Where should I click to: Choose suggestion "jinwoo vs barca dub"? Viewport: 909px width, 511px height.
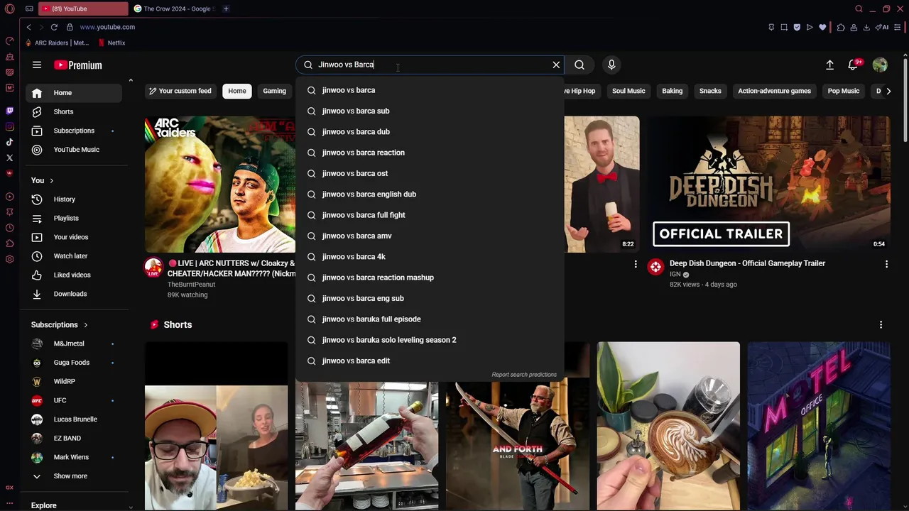pyautogui.click(x=430, y=132)
